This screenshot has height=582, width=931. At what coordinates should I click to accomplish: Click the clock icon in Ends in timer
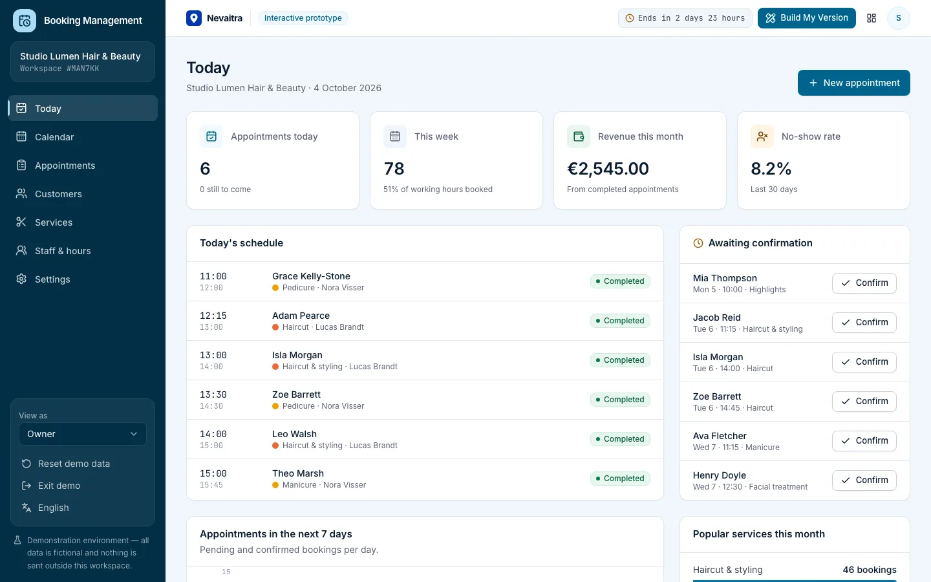(630, 18)
